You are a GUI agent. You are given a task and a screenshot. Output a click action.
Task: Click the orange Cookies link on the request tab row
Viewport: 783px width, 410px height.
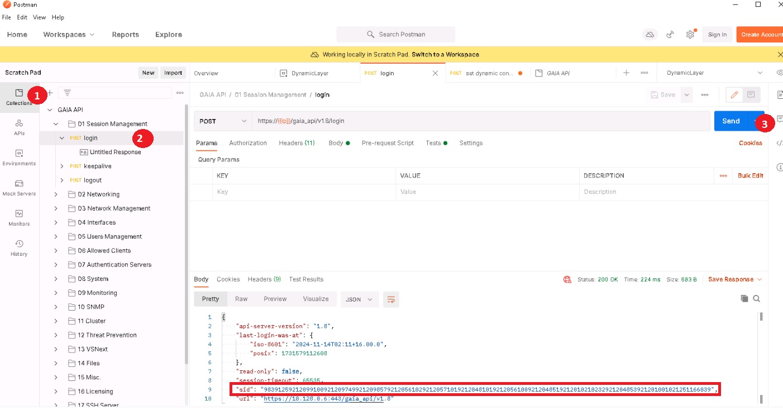coord(750,143)
